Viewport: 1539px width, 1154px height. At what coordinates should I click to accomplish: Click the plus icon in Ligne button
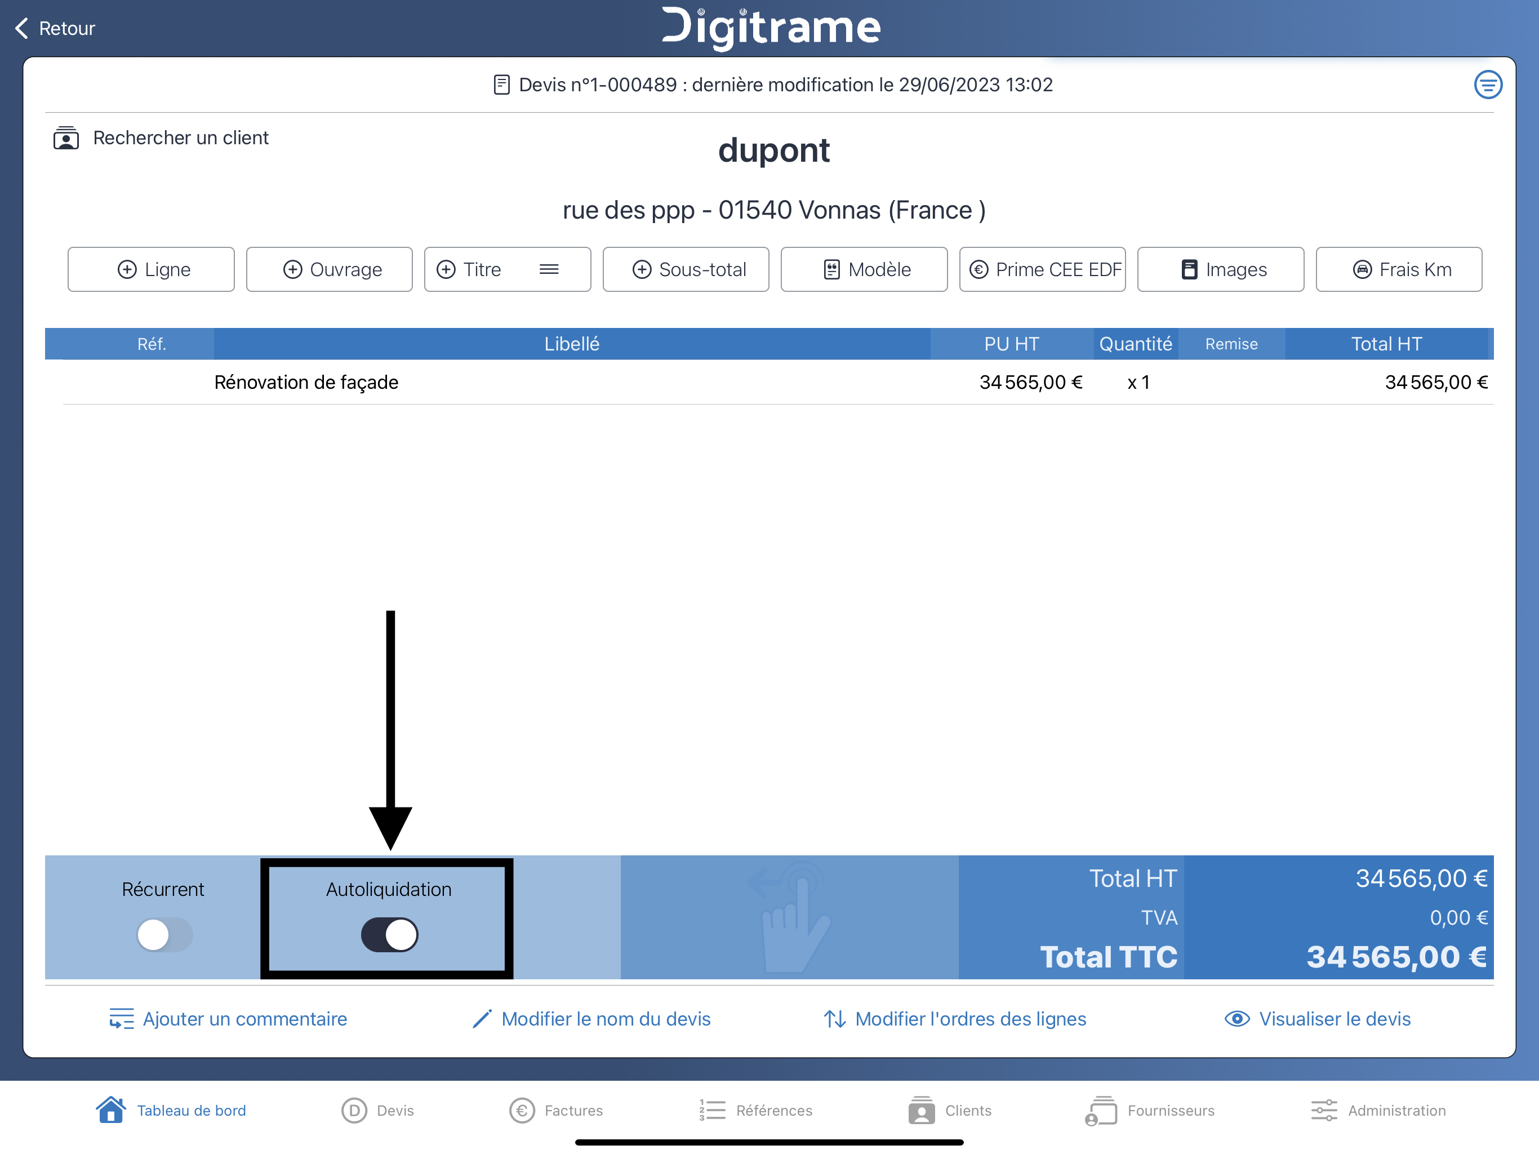127,269
